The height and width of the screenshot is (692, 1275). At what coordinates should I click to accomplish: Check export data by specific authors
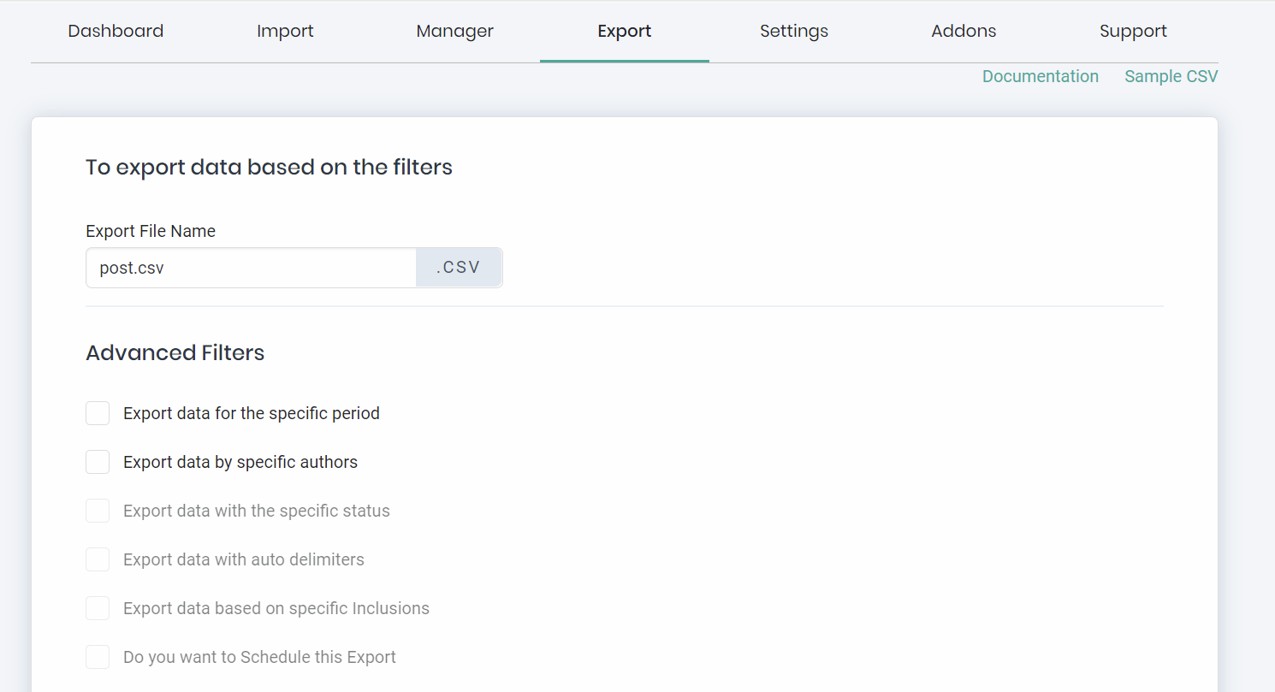pos(98,462)
